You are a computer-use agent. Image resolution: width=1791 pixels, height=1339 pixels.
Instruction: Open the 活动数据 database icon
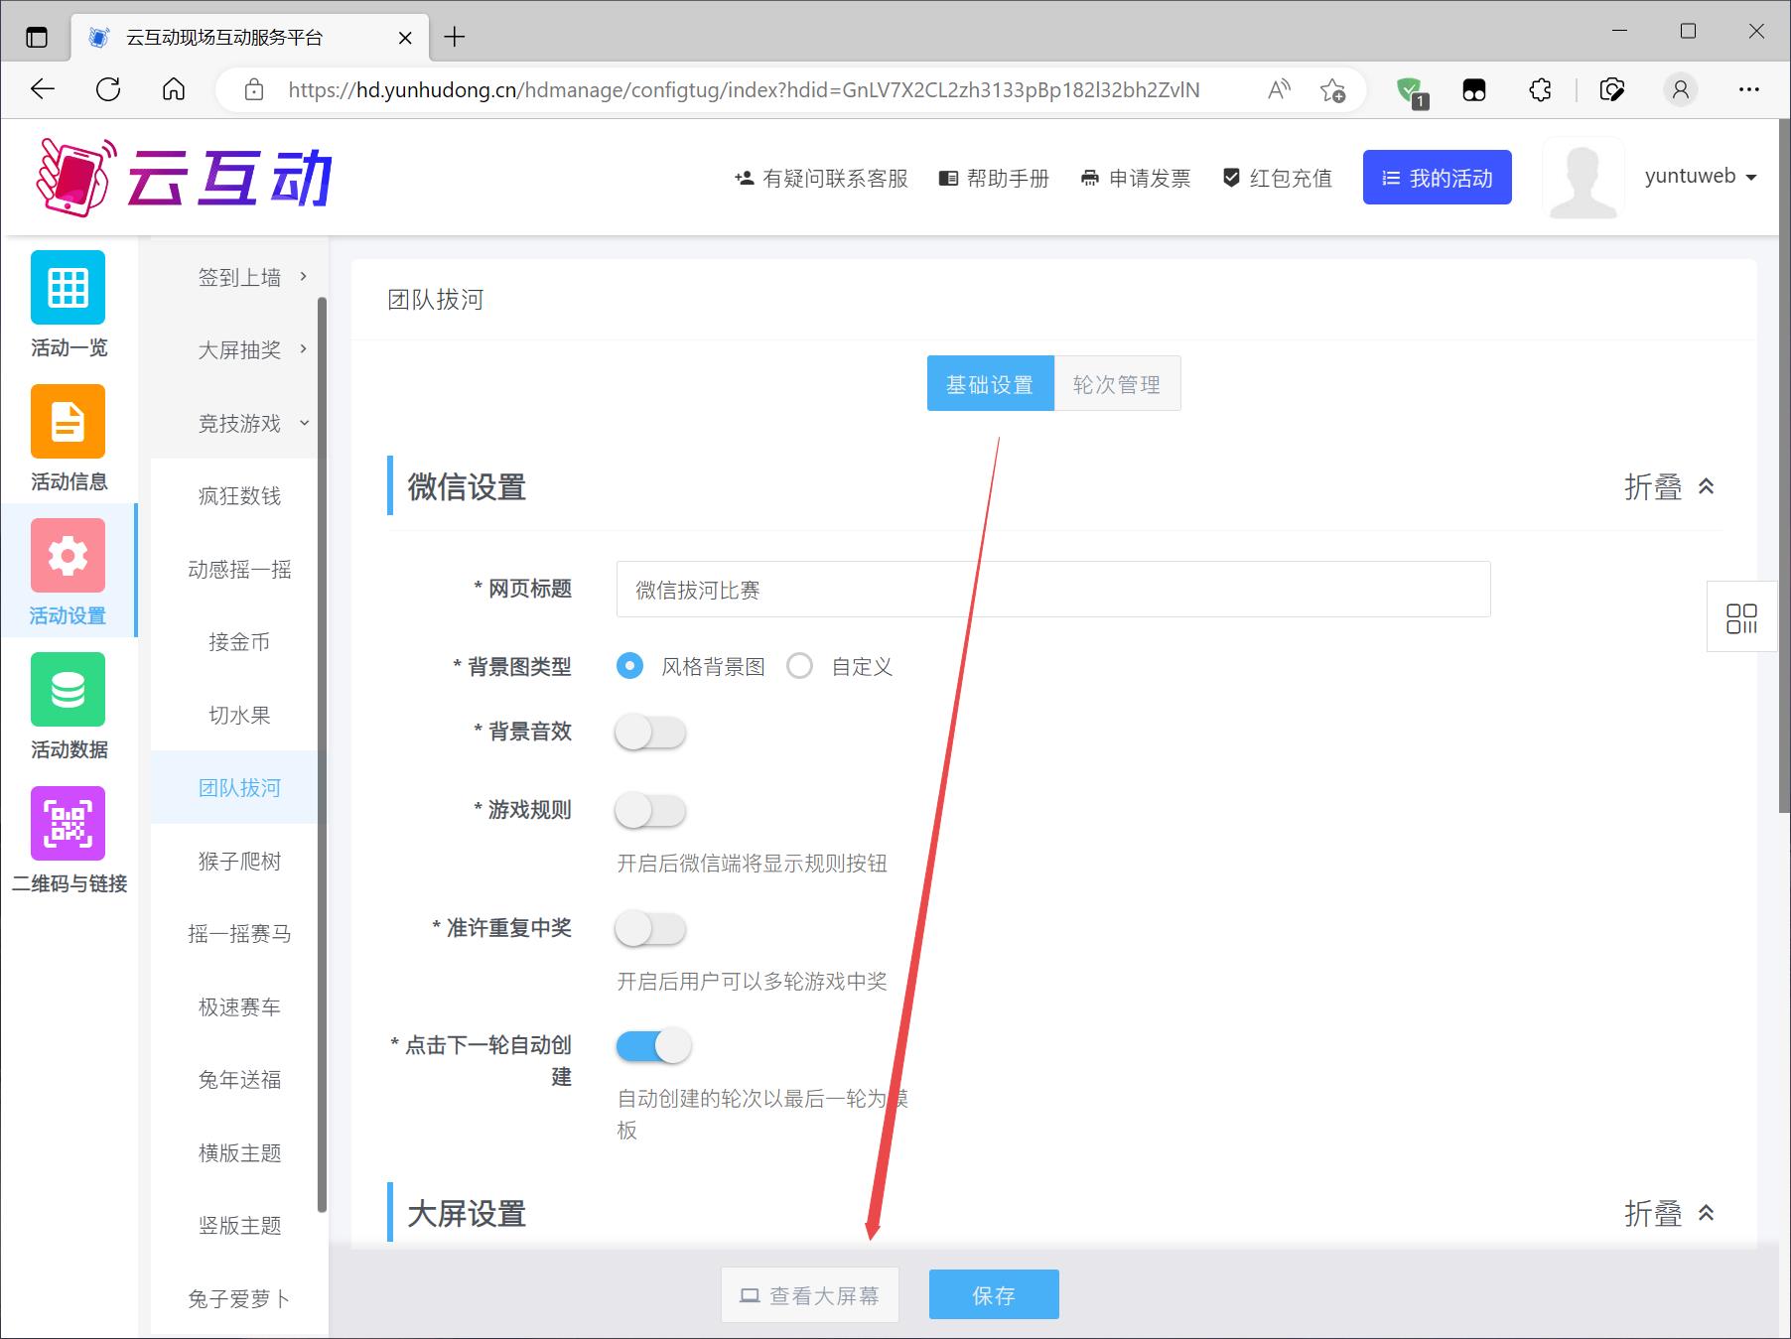68,690
